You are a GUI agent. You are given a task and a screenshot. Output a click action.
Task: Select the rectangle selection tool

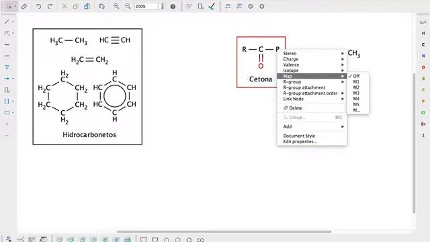point(9,6)
